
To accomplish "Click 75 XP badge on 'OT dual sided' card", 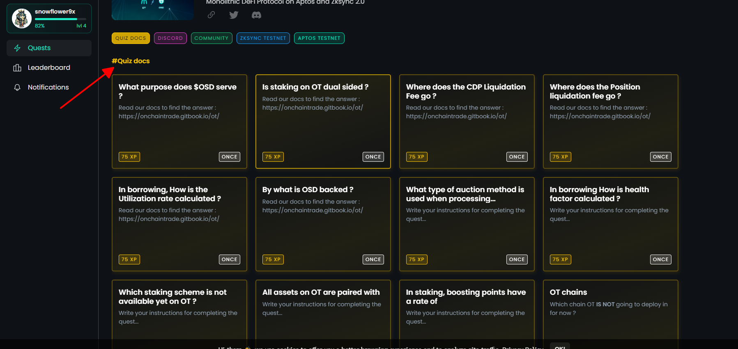I will (273, 157).
